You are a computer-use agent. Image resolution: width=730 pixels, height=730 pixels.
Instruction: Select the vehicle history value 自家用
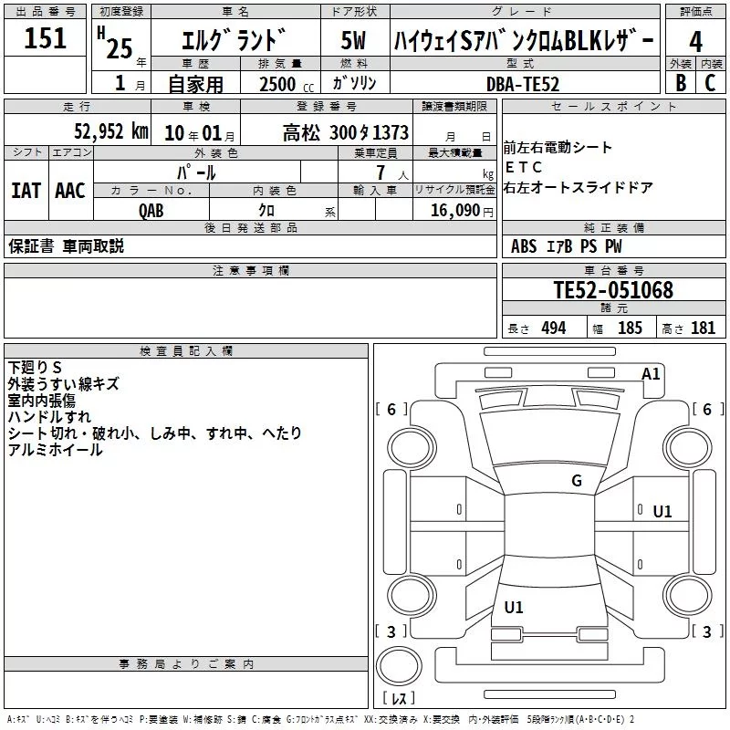195,84
